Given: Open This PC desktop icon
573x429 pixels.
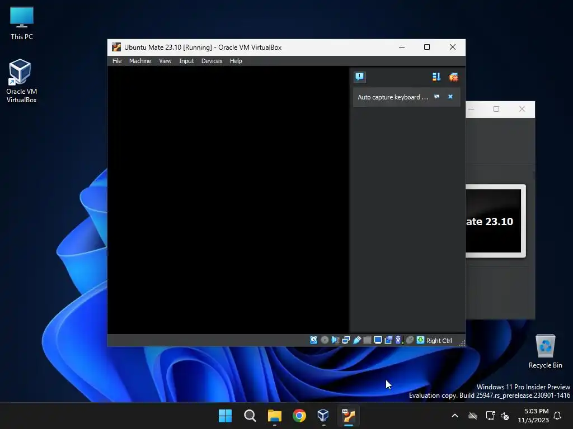Looking at the screenshot, I should [x=22, y=22].
